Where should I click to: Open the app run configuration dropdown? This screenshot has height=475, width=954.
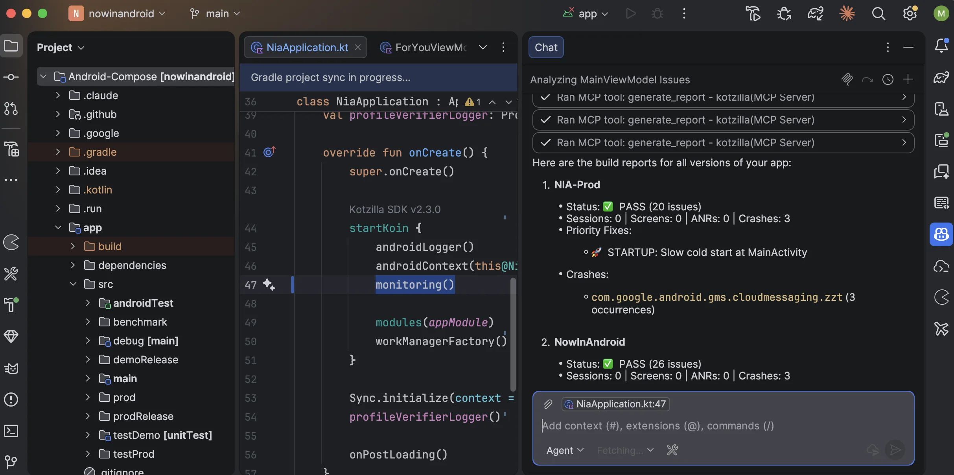[x=586, y=14]
